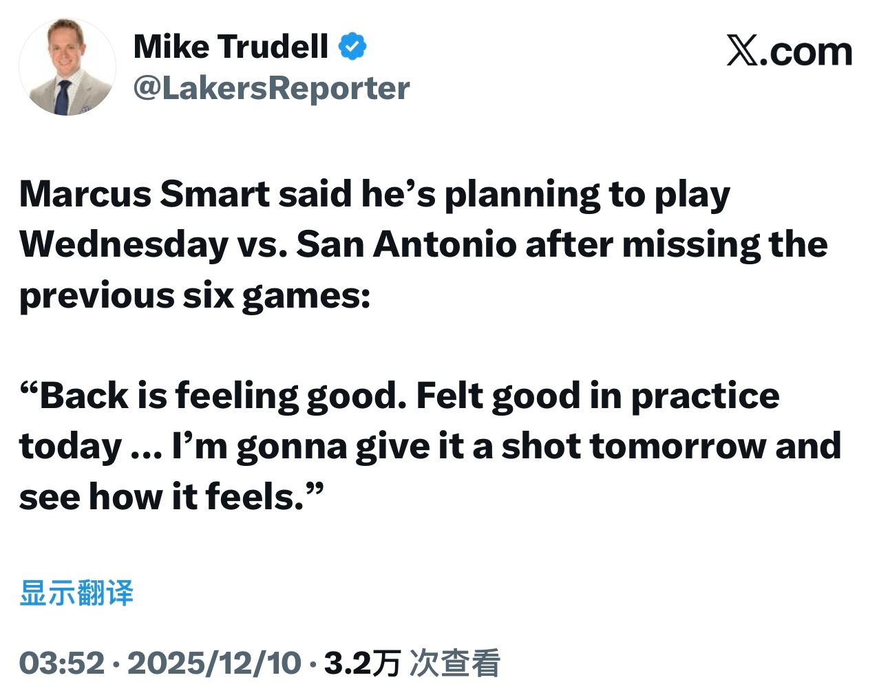
Task: Click San Antonio in the tweet text
Action: click(x=406, y=244)
